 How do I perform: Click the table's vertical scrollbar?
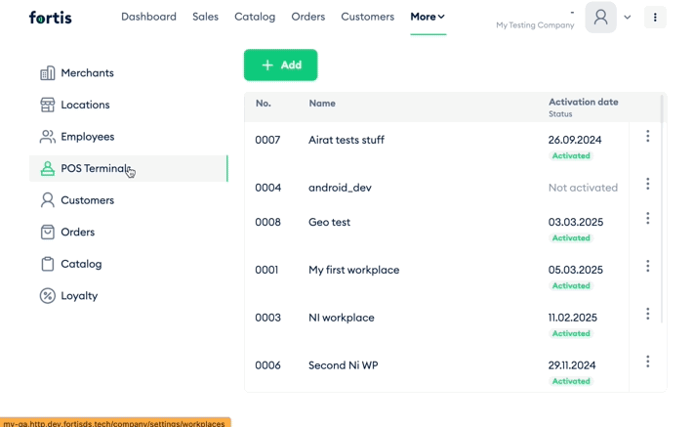tap(662, 208)
